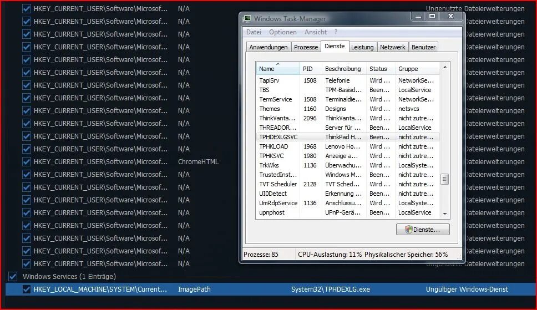
Task: Click the ChromeHTML value in registry list
Action: pyautogui.click(x=198, y=162)
